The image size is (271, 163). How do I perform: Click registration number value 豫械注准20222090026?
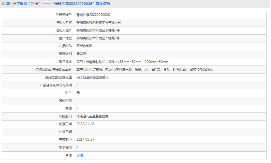pyautogui.click(x=93, y=15)
